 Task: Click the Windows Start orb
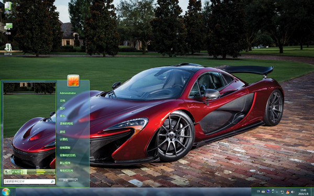pyautogui.click(x=6, y=192)
